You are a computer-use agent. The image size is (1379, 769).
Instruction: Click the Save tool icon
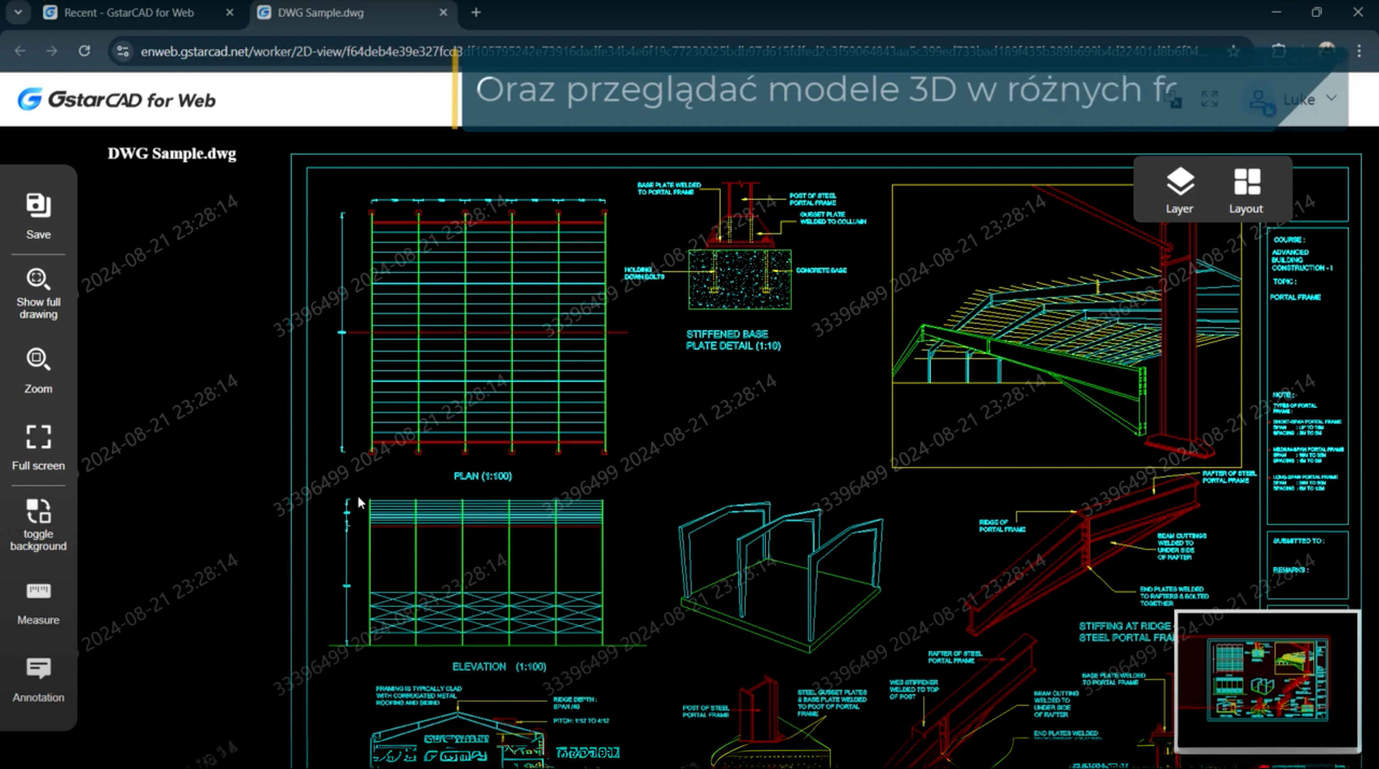click(38, 206)
